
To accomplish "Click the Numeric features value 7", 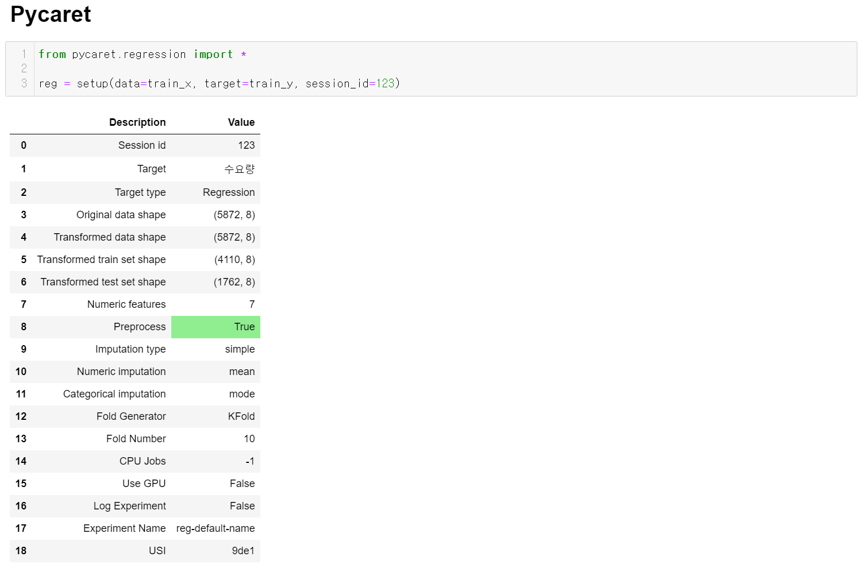I will (x=252, y=304).
